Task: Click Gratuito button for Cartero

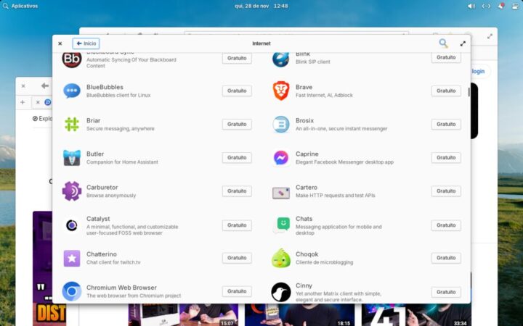Action: pos(446,191)
